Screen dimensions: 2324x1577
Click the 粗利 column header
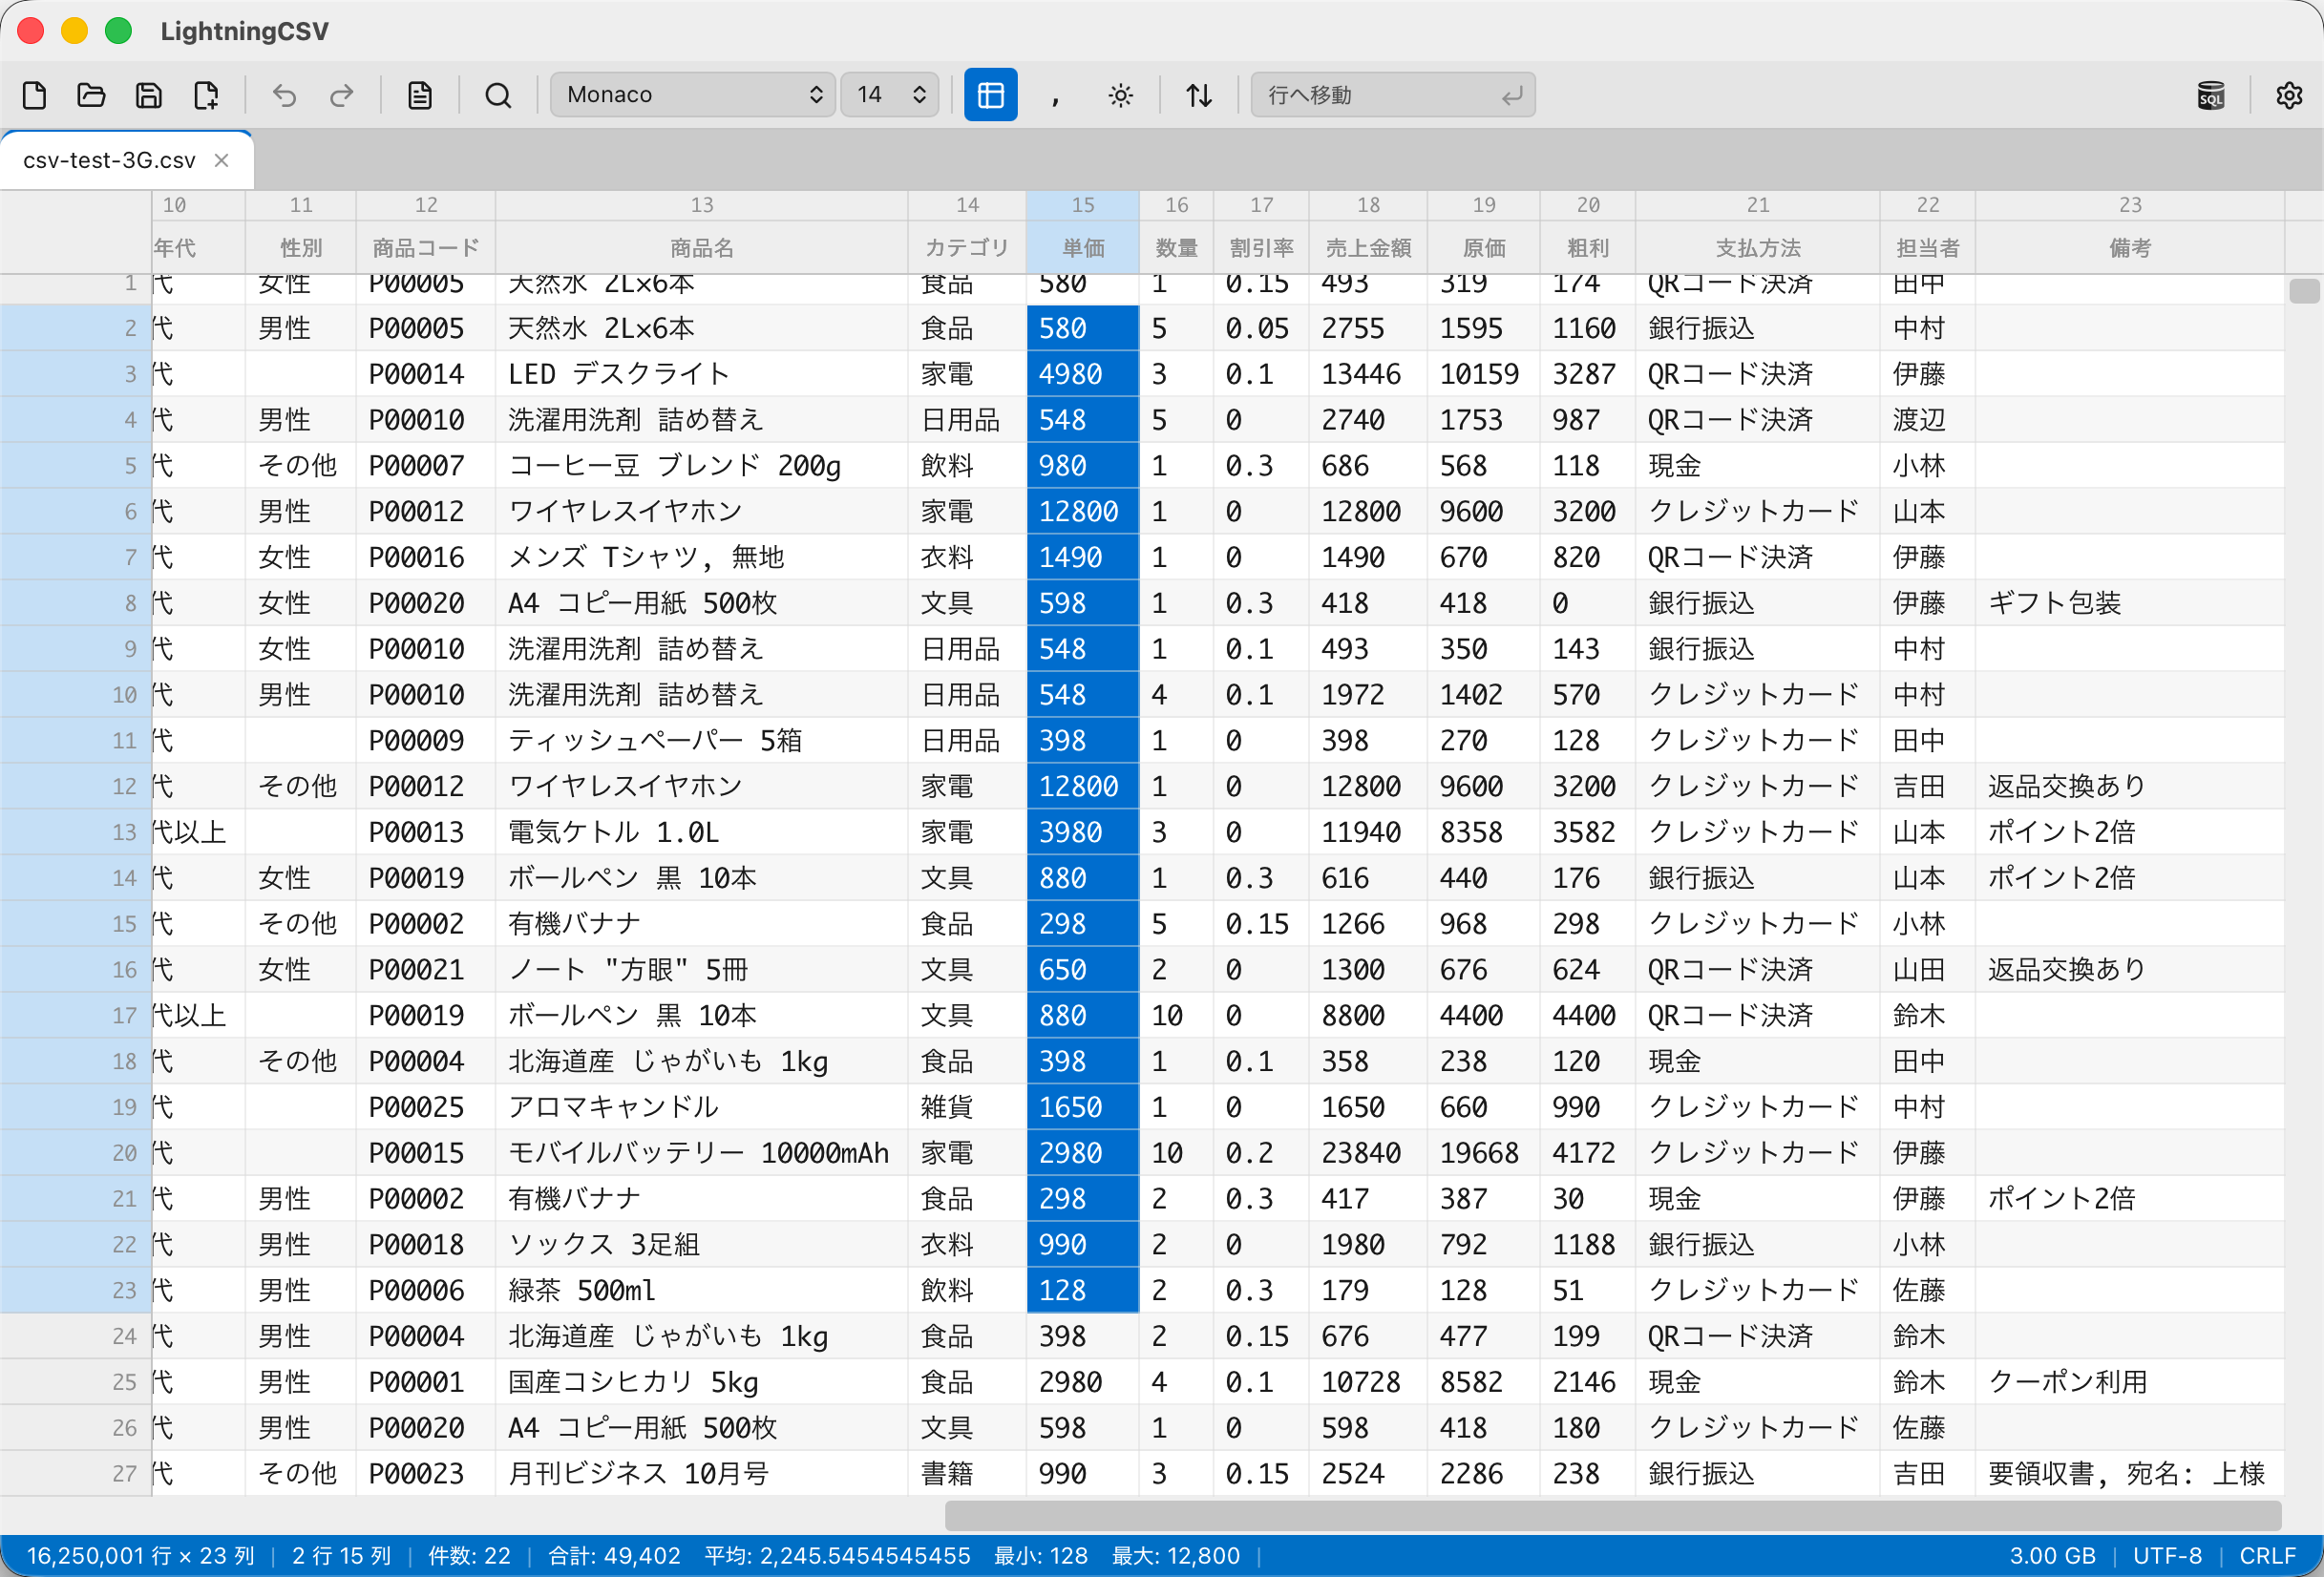pos(1588,248)
